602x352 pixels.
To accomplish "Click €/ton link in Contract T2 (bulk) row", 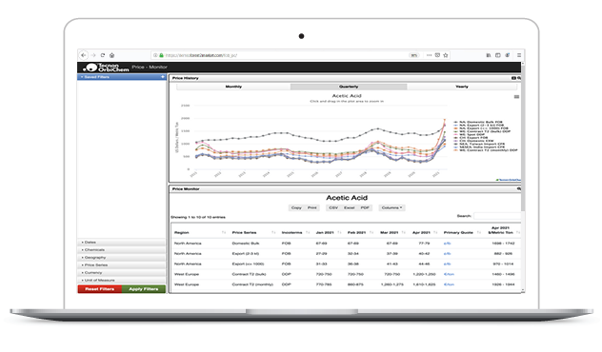I will coord(449,275).
